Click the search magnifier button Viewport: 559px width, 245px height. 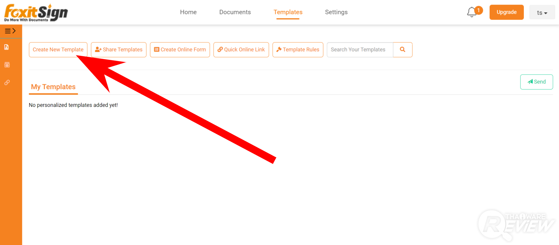403,49
